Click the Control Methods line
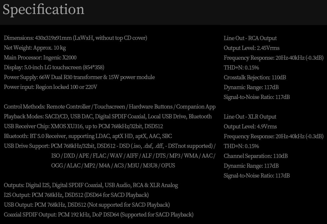This screenshot has width=327, height=224. tap(110, 107)
